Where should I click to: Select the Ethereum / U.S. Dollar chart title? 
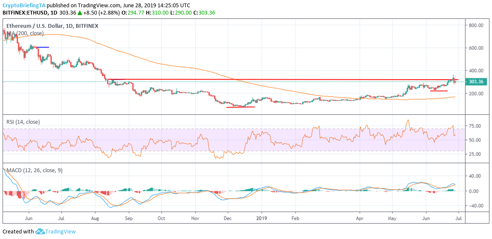(52, 26)
